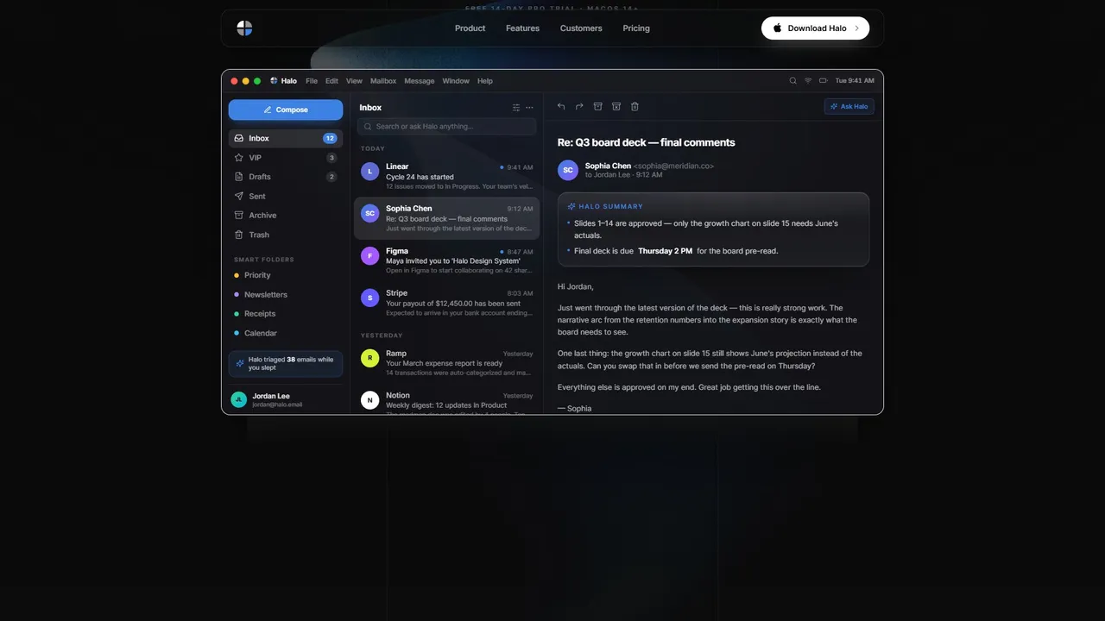Open the Edit menu
This screenshot has width=1105, height=621.
click(x=331, y=81)
